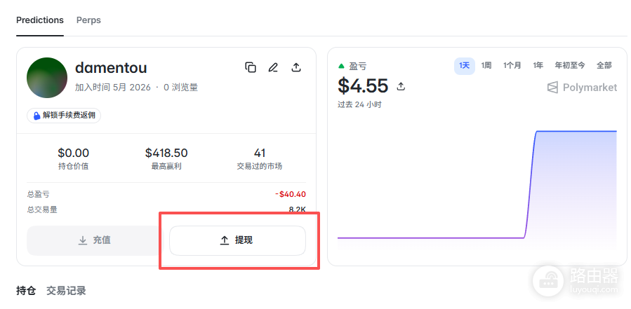This screenshot has width=631, height=309.
Task: Copy damentou's profile address icon
Action: [x=251, y=67]
